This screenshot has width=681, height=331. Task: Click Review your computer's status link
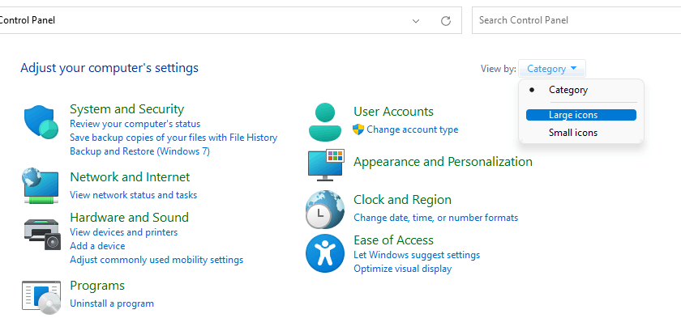click(x=135, y=124)
